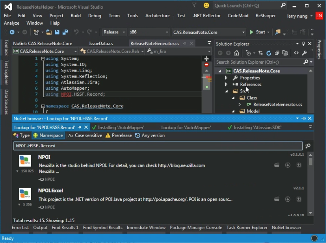This screenshot has height=243, width=326.
Task: Open the Package Manager Console tab
Action: click(196, 228)
